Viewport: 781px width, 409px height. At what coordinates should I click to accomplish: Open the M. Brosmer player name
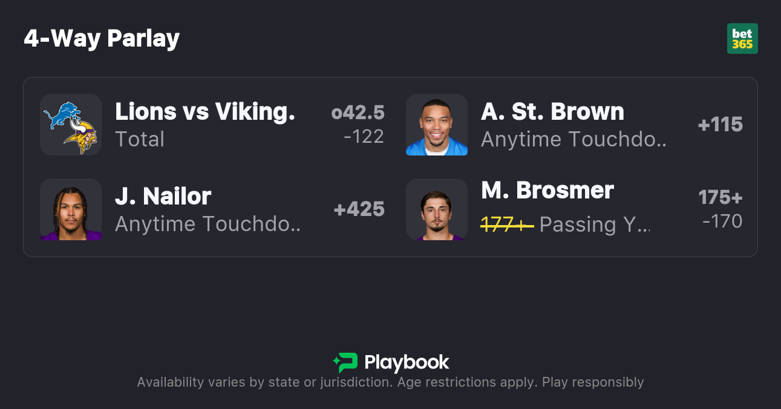pos(547,190)
